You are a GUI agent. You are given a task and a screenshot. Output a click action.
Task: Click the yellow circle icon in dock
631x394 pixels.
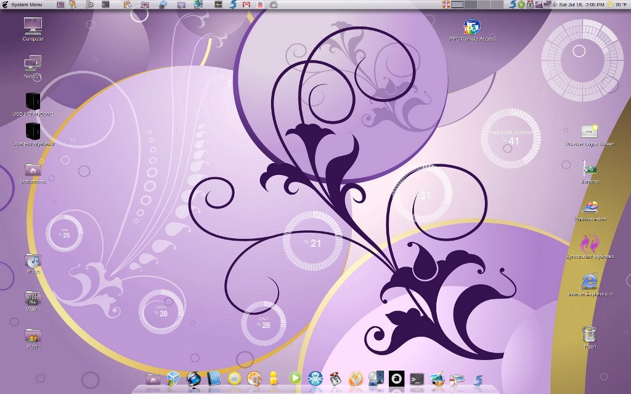pos(234,379)
